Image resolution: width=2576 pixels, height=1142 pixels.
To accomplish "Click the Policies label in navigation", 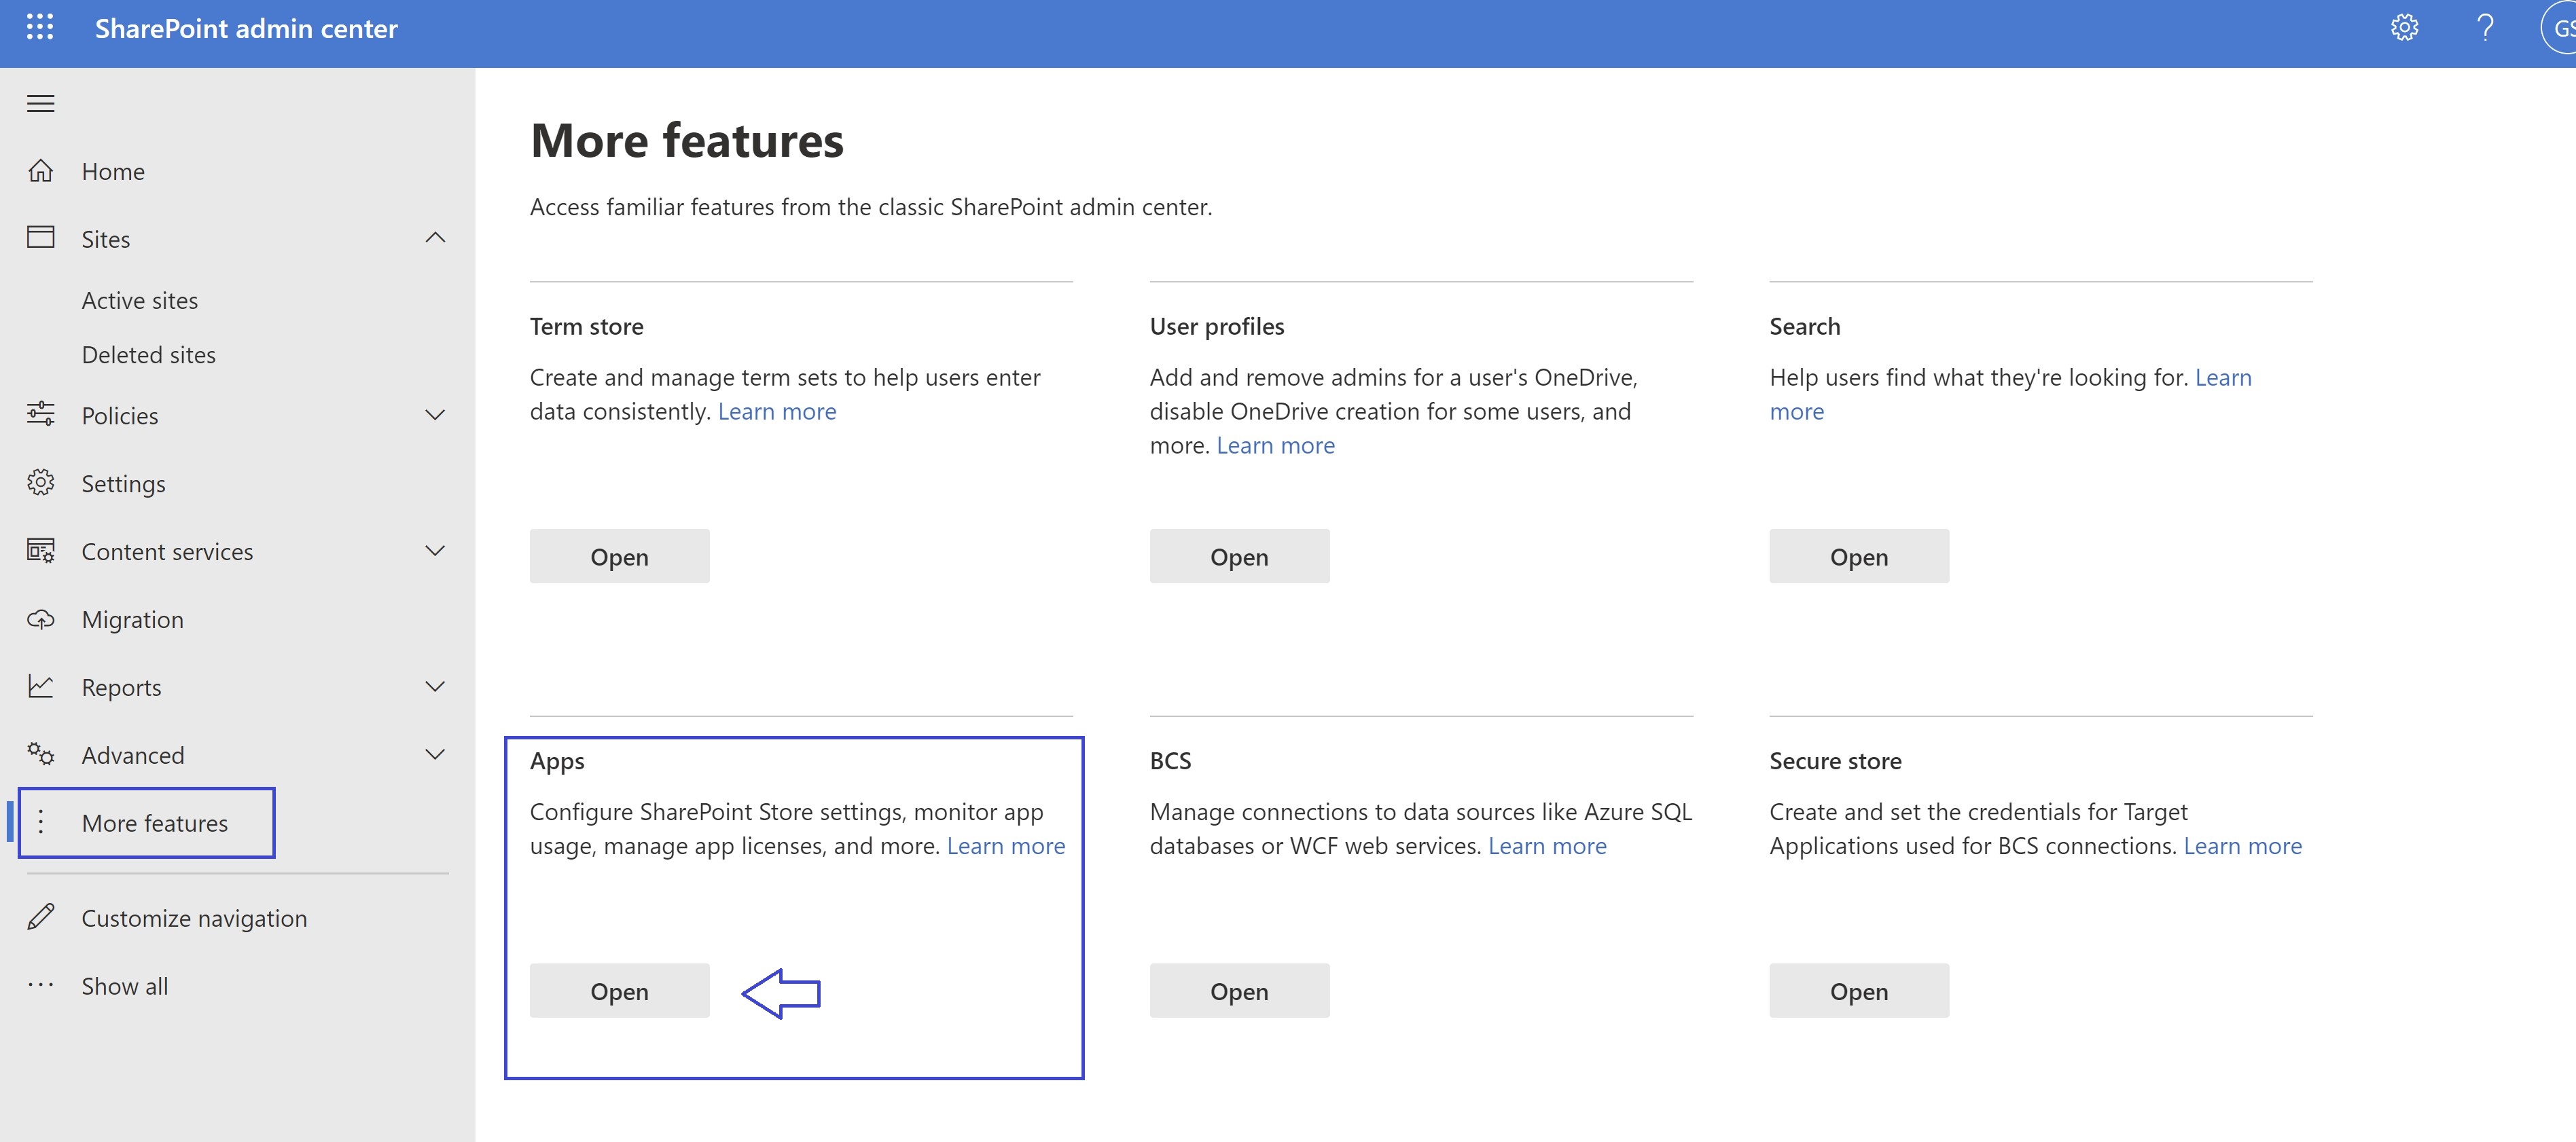I will point(120,416).
